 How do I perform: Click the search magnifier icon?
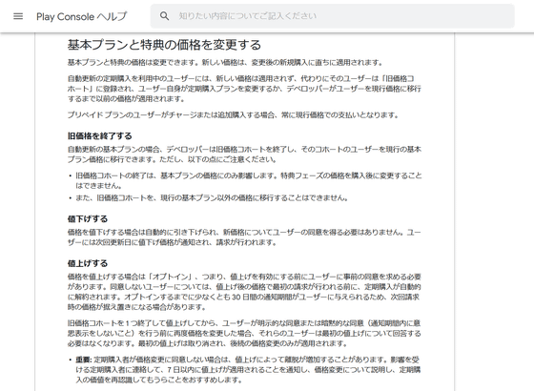[164, 16]
